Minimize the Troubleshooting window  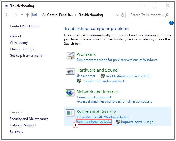[x=142, y=6]
